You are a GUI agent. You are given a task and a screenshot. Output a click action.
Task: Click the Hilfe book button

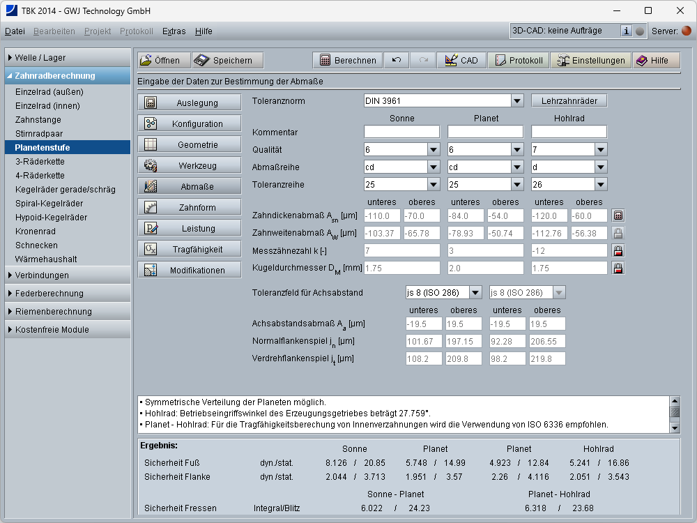(652, 61)
